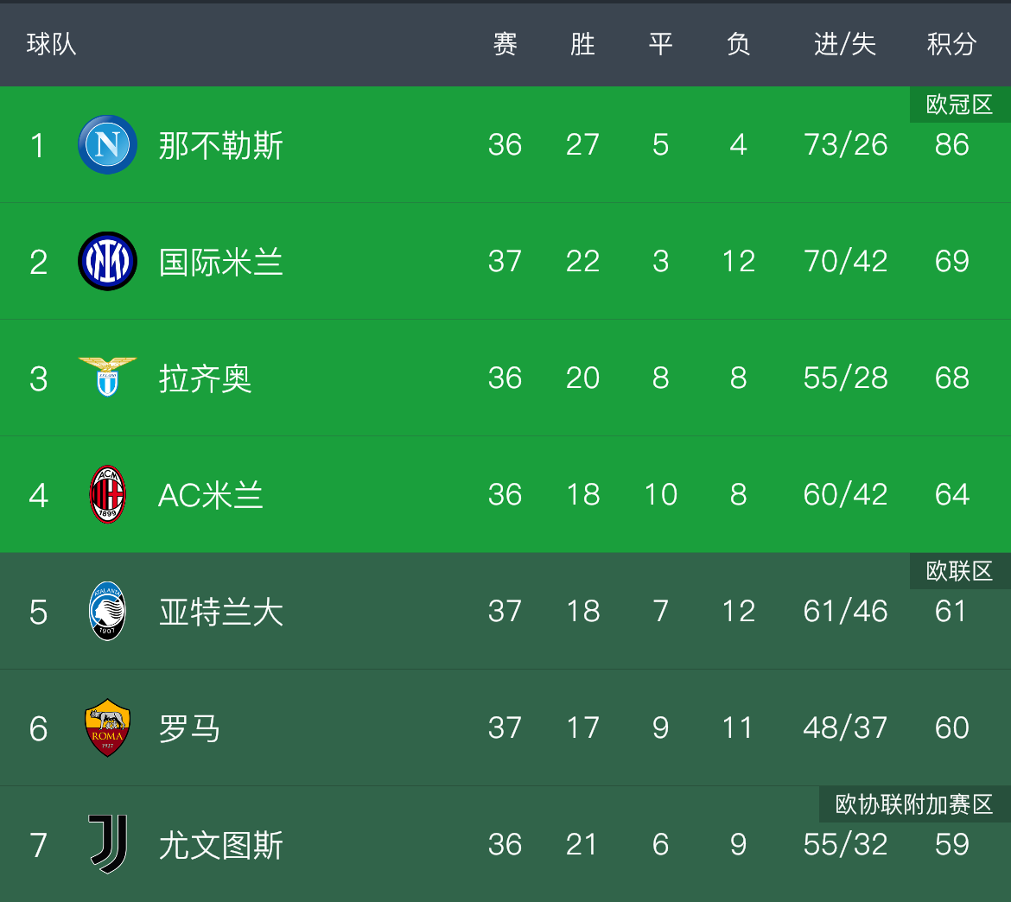Click the 积分 column header
The width and height of the screenshot is (1011, 902).
click(951, 43)
